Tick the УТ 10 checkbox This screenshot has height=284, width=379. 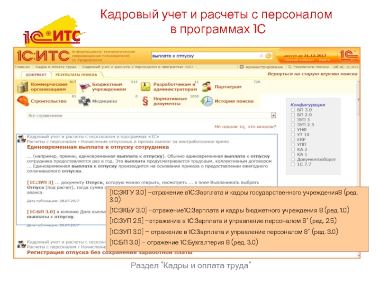tap(293, 134)
